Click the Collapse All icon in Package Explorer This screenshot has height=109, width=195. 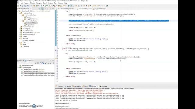pos(39,9)
